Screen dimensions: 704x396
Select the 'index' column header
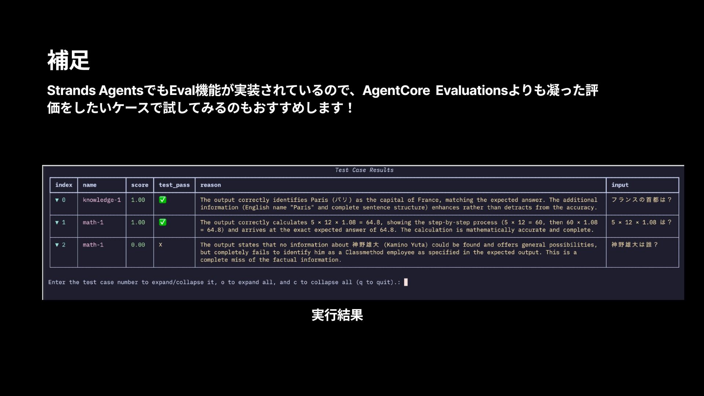pos(64,185)
